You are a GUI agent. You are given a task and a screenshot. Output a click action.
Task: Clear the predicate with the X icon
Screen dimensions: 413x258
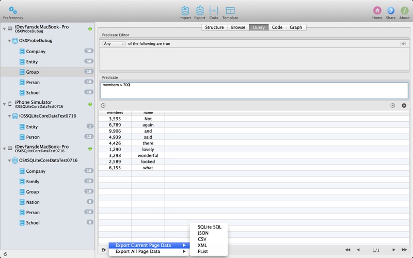click(x=392, y=106)
